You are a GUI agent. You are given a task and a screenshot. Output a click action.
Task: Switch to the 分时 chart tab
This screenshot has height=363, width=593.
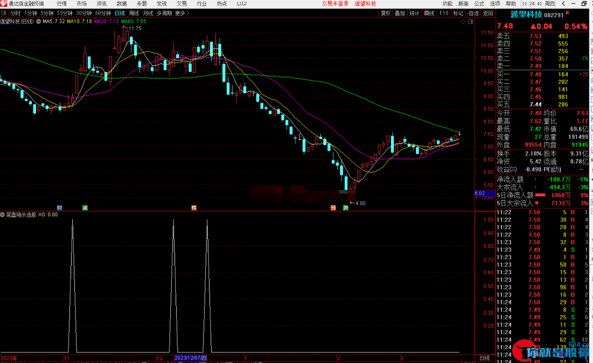(16, 13)
